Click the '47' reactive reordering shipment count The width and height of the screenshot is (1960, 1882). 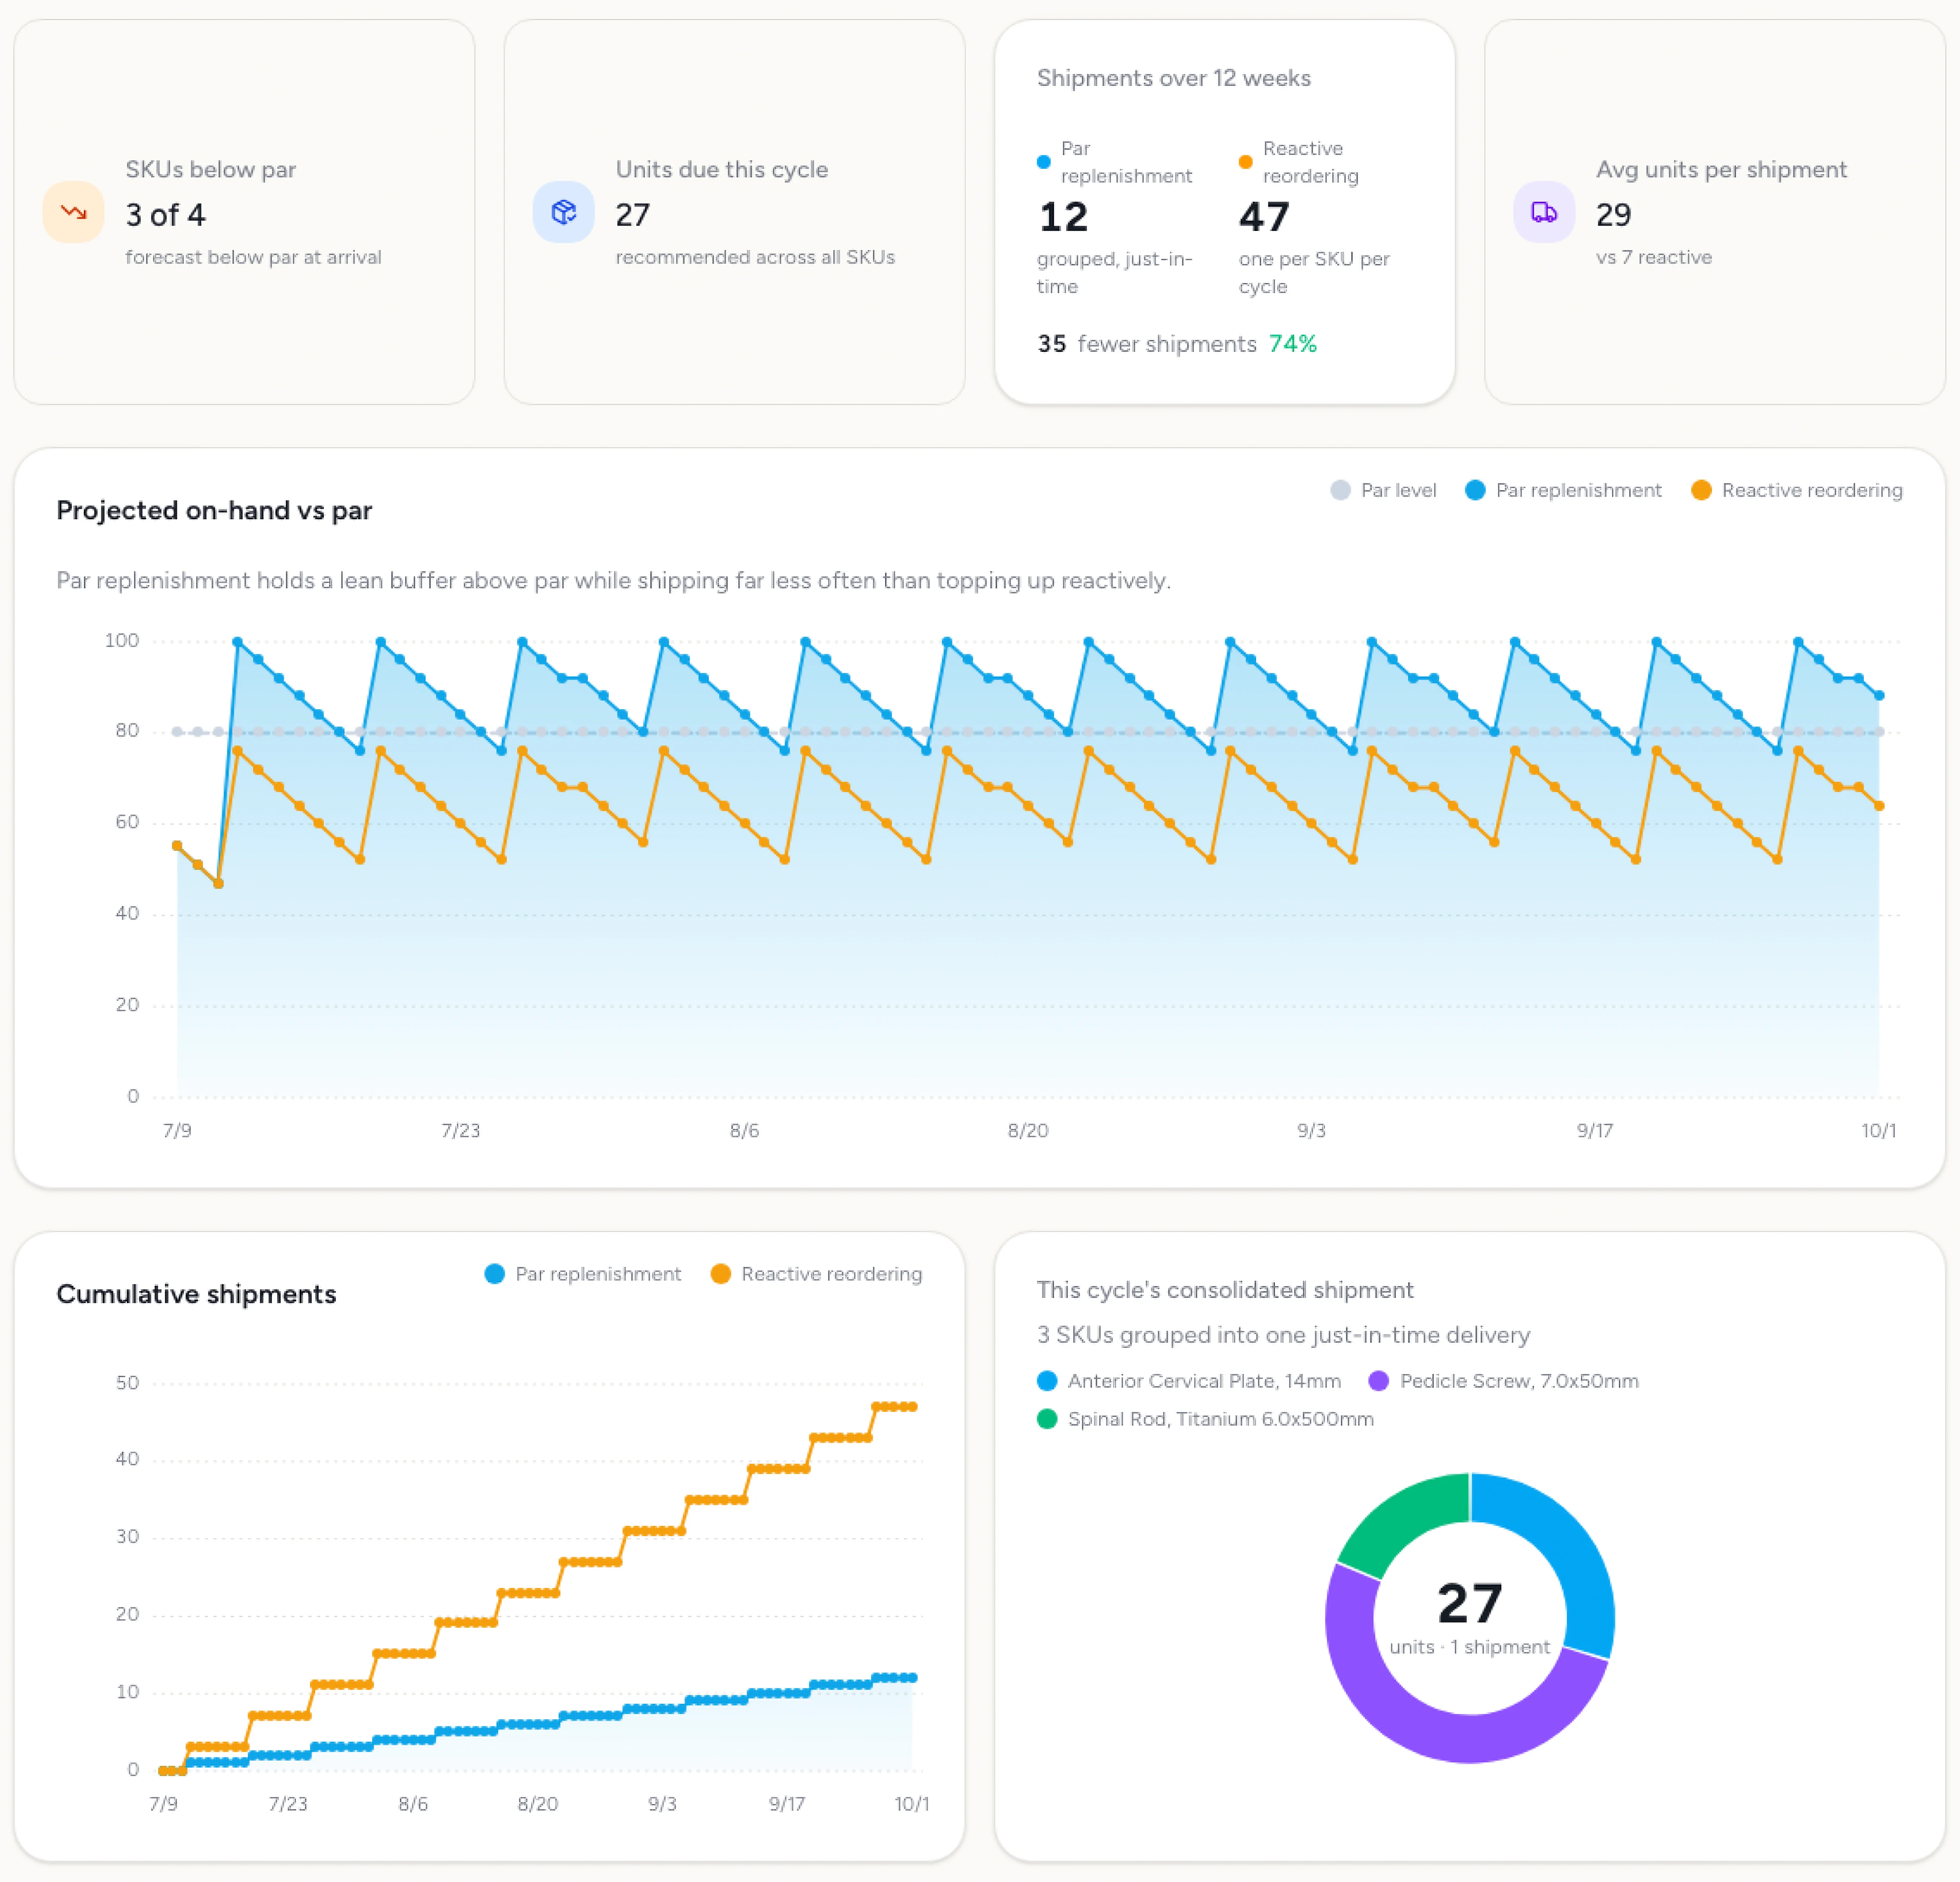coord(1264,217)
